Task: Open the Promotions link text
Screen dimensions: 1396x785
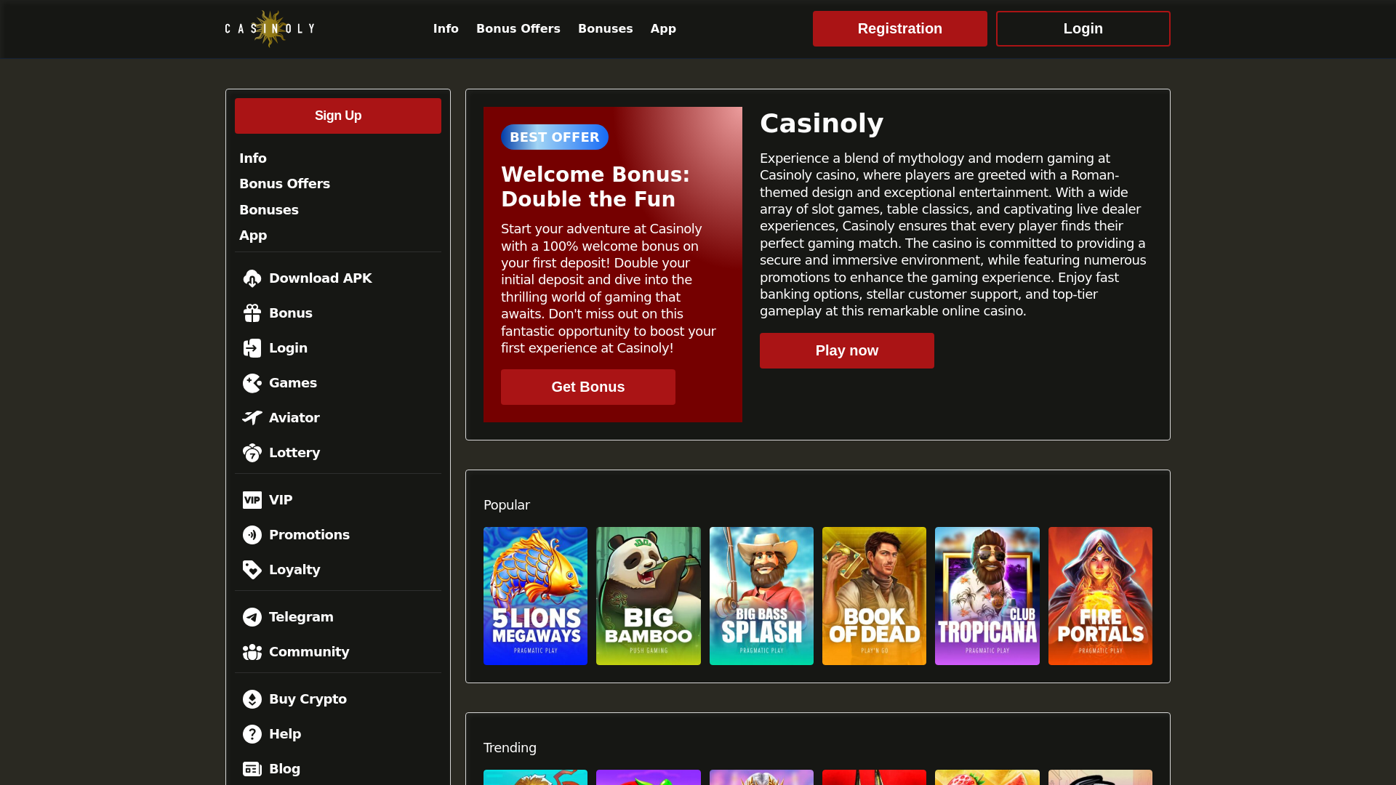Action: pyautogui.click(x=309, y=535)
